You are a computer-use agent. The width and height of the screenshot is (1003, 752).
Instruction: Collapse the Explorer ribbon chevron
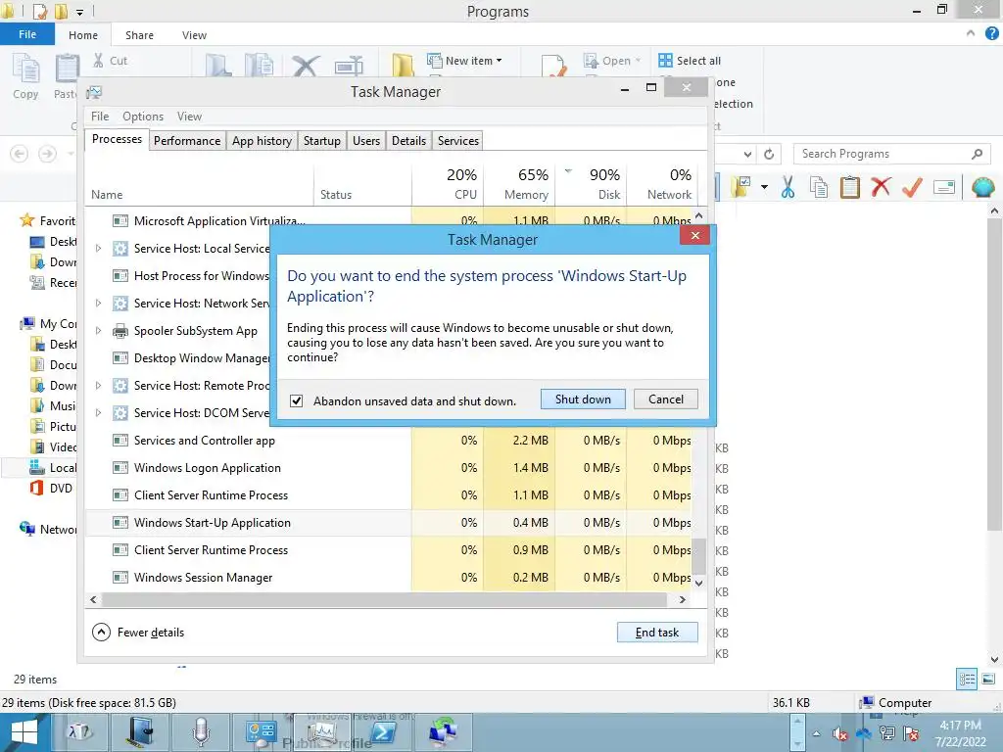coord(971,33)
